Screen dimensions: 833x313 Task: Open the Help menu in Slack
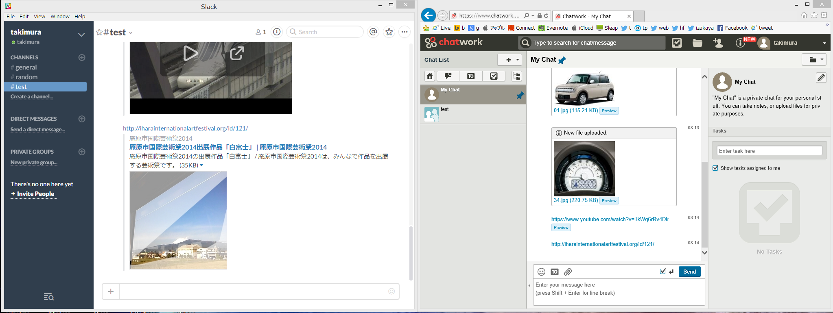[80, 16]
